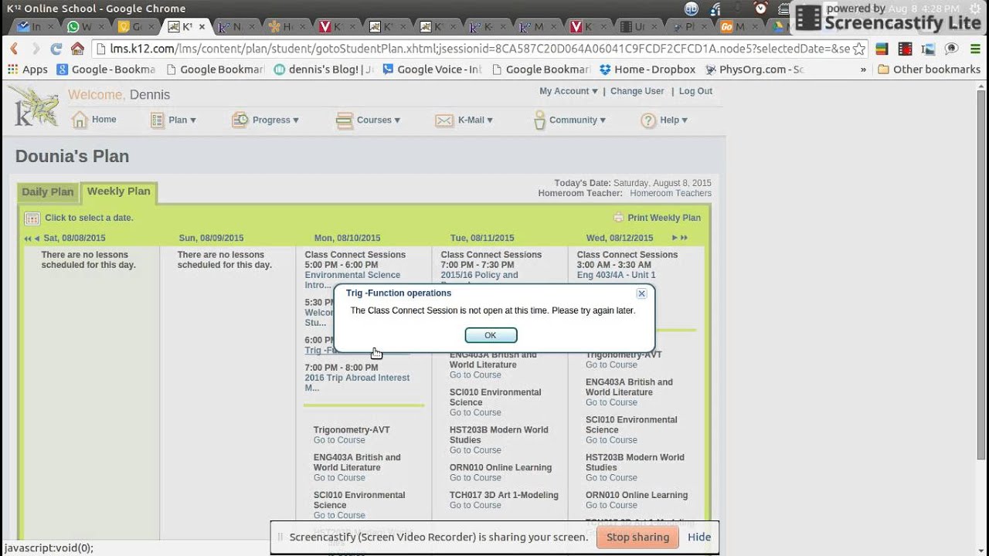This screenshot has width=989, height=556.
Task: Advance one day with single-right arrow
Action: 675,238
